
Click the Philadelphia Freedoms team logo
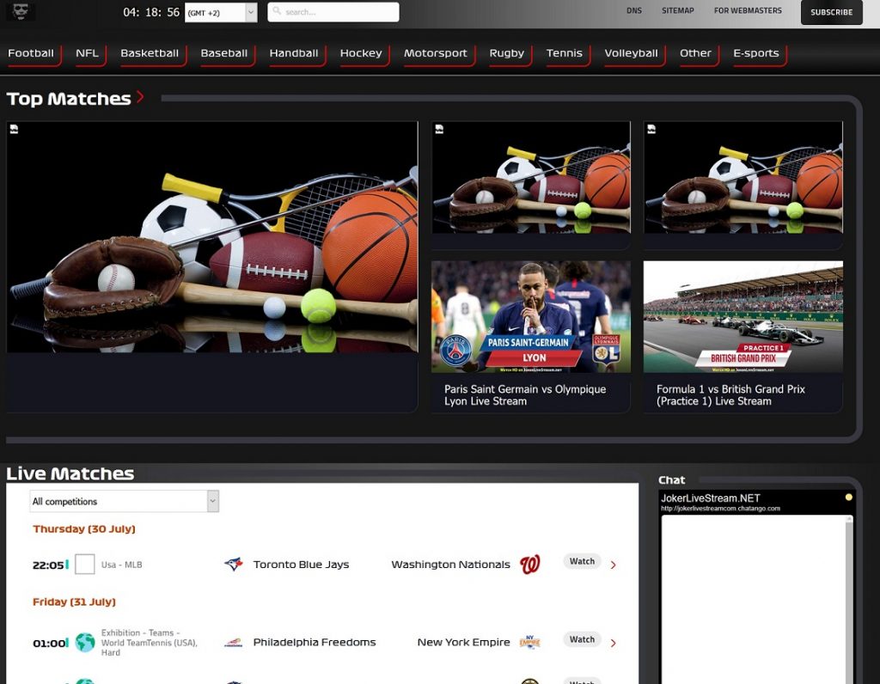233,643
